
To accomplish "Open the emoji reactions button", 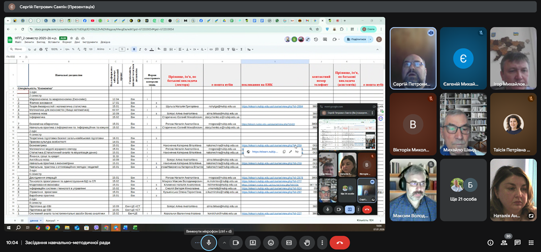I will [x=270, y=243].
